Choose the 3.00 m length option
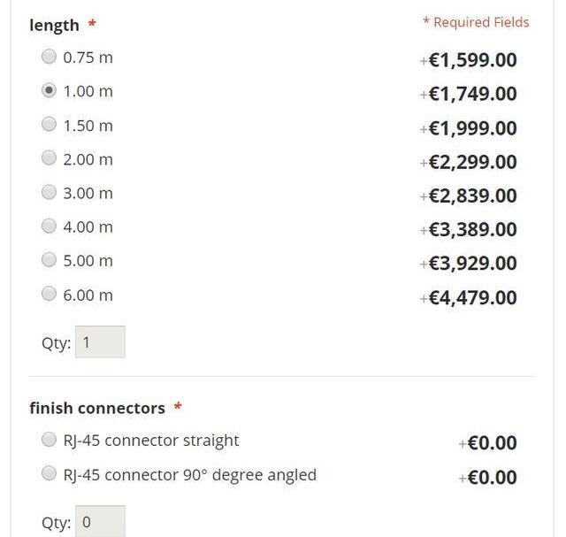The image size is (566, 537). pos(50,192)
